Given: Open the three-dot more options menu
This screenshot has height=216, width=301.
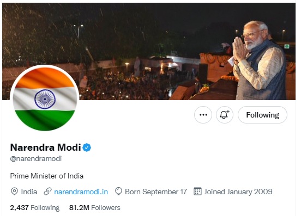Looking at the screenshot, I should (203, 115).
